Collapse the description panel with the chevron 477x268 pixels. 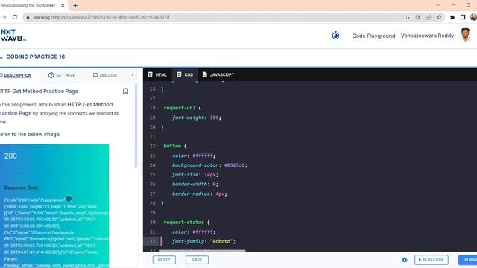[x=133, y=75]
